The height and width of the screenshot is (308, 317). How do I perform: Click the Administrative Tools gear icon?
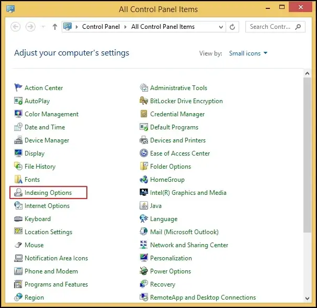point(144,87)
